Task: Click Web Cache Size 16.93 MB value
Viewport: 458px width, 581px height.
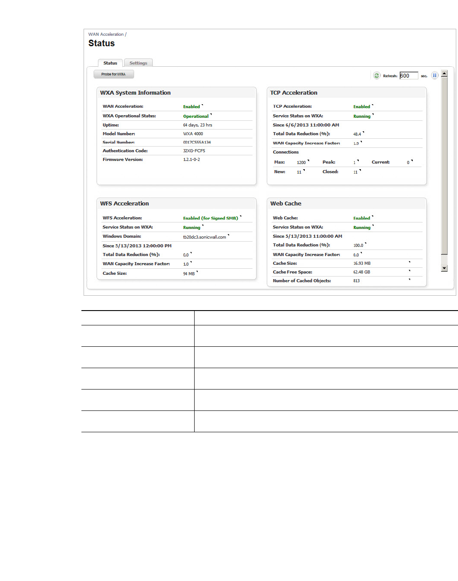Action: [362, 263]
